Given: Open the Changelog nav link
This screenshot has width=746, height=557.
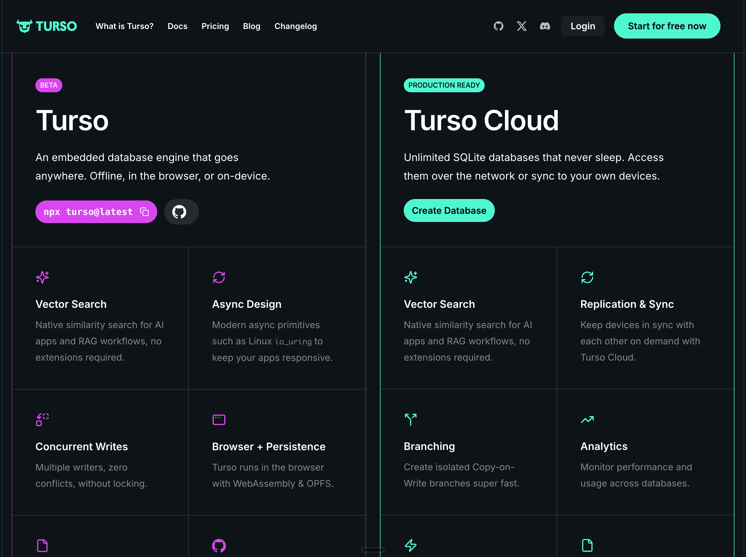Looking at the screenshot, I should (296, 26).
